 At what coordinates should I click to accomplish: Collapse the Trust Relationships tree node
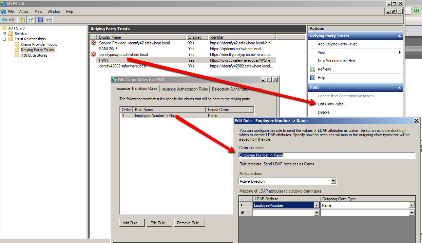(x=4, y=39)
